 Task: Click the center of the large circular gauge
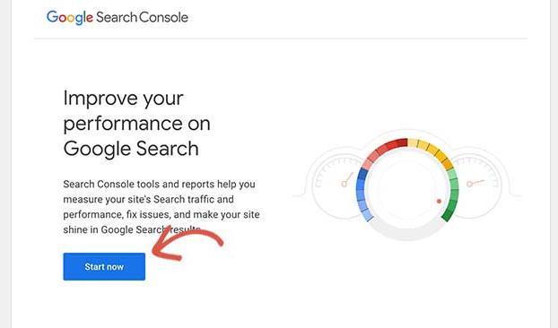tap(407, 188)
